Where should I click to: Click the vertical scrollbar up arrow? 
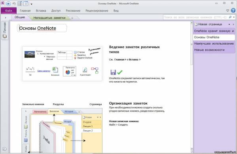pyautogui.click(x=191, y=23)
